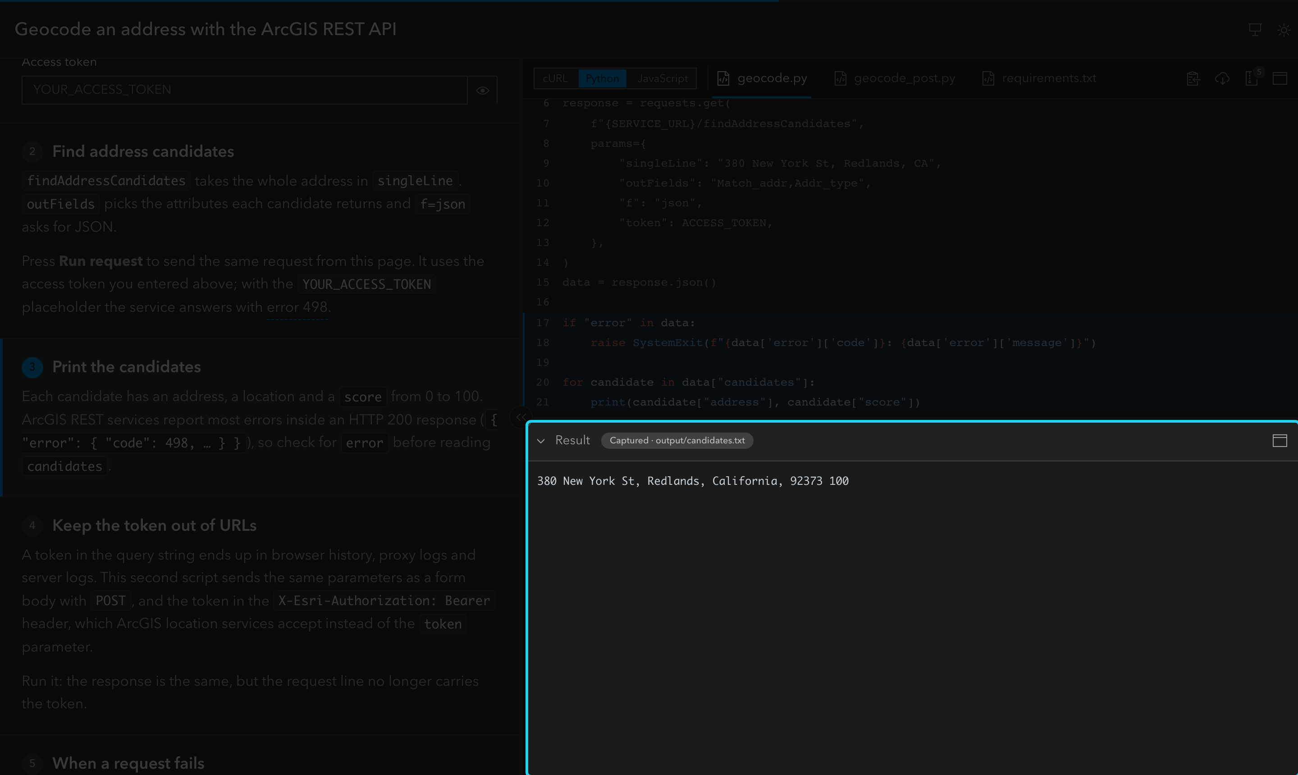Select step 4 Keep the token out of URLs
This screenshot has width=1298, height=775.
[x=154, y=525]
